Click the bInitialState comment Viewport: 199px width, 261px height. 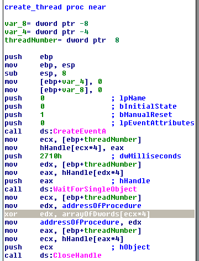(x=144, y=106)
